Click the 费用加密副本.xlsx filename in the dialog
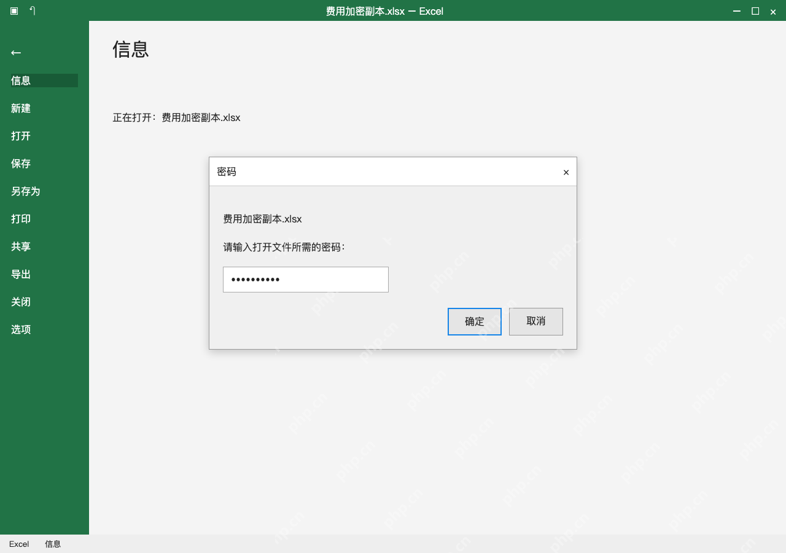The image size is (786, 553). click(262, 219)
